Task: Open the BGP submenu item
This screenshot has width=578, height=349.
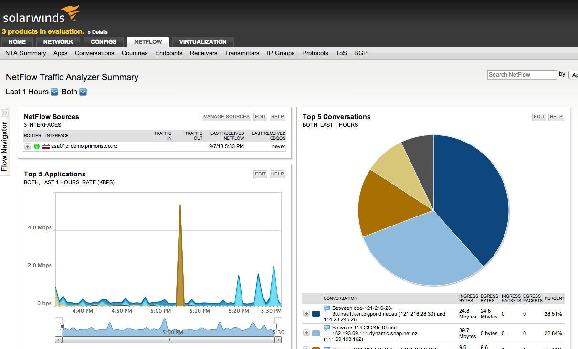Action: coord(361,53)
